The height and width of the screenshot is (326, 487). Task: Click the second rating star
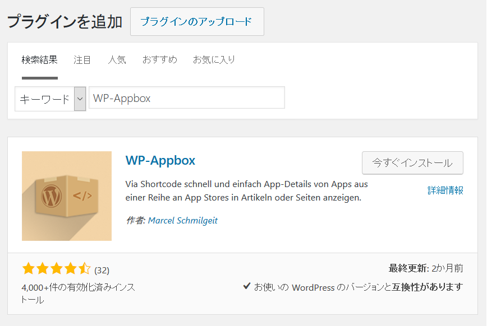click(43, 268)
